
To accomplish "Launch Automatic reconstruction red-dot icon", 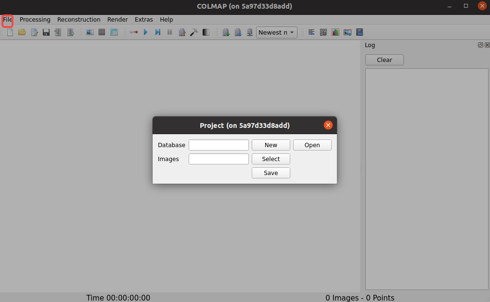I will click(x=134, y=32).
